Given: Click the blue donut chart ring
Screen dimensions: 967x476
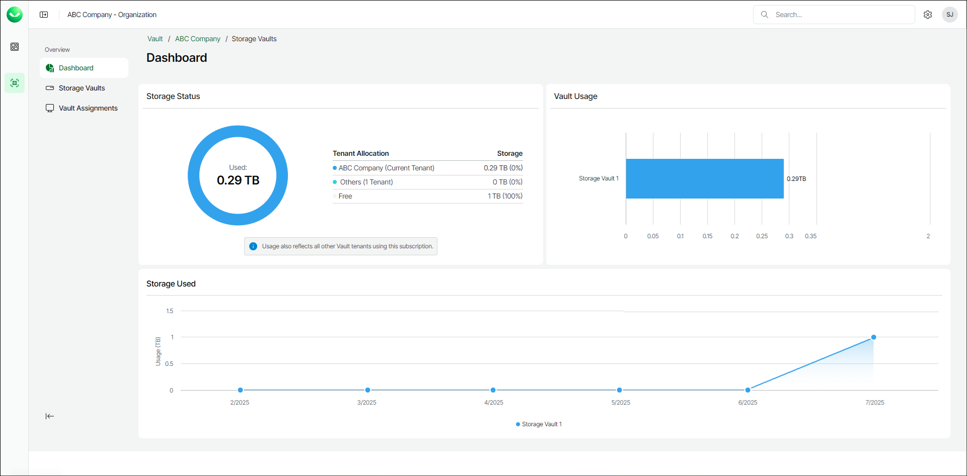Looking at the screenshot, I should pos(194,175).
